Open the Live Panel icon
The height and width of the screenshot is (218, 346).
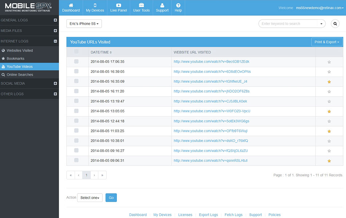pos(119,5)
